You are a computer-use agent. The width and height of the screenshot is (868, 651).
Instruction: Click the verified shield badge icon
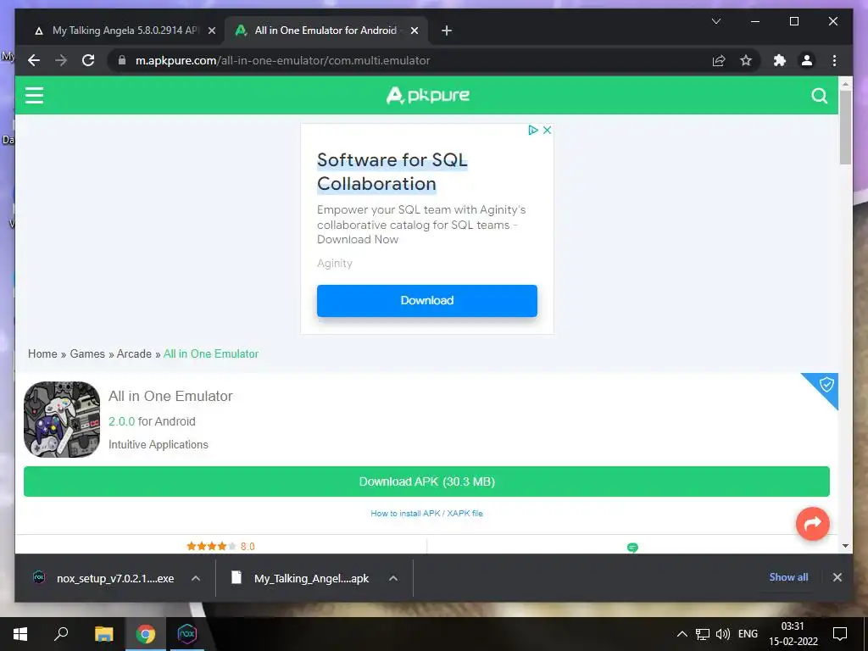click(826, 385)
